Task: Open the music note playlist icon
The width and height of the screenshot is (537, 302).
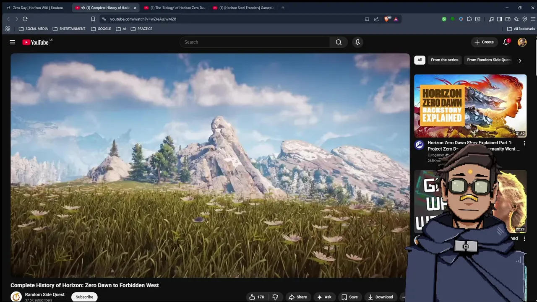Action: click(491, 19)
